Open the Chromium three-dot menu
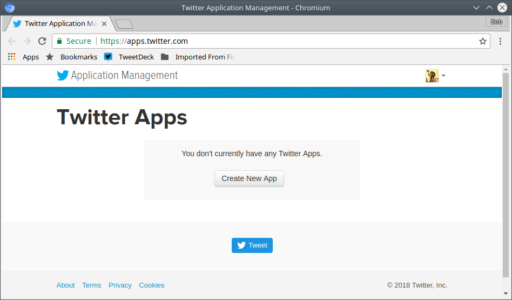This screenshot has height=300, width=512. (500, 41)
